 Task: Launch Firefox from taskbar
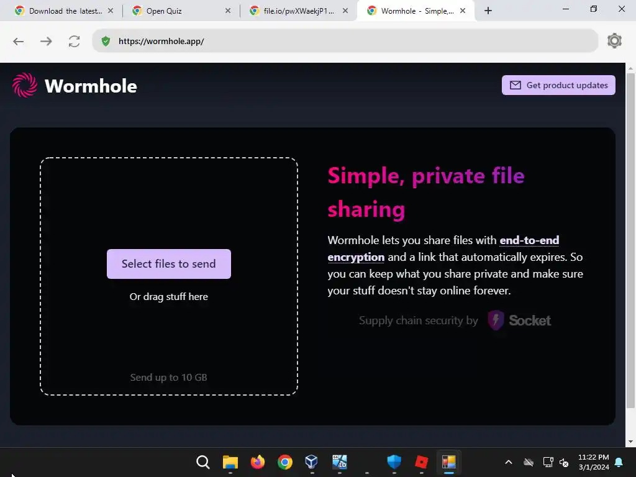[x=258, y=462]
